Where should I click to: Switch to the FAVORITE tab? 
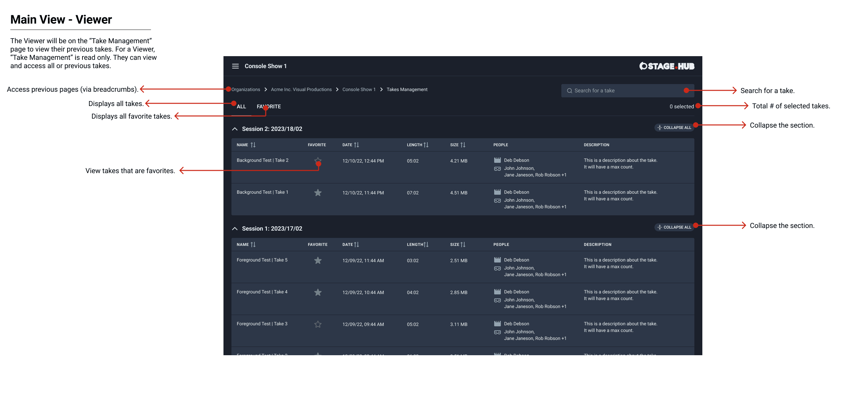pos(269,107)
